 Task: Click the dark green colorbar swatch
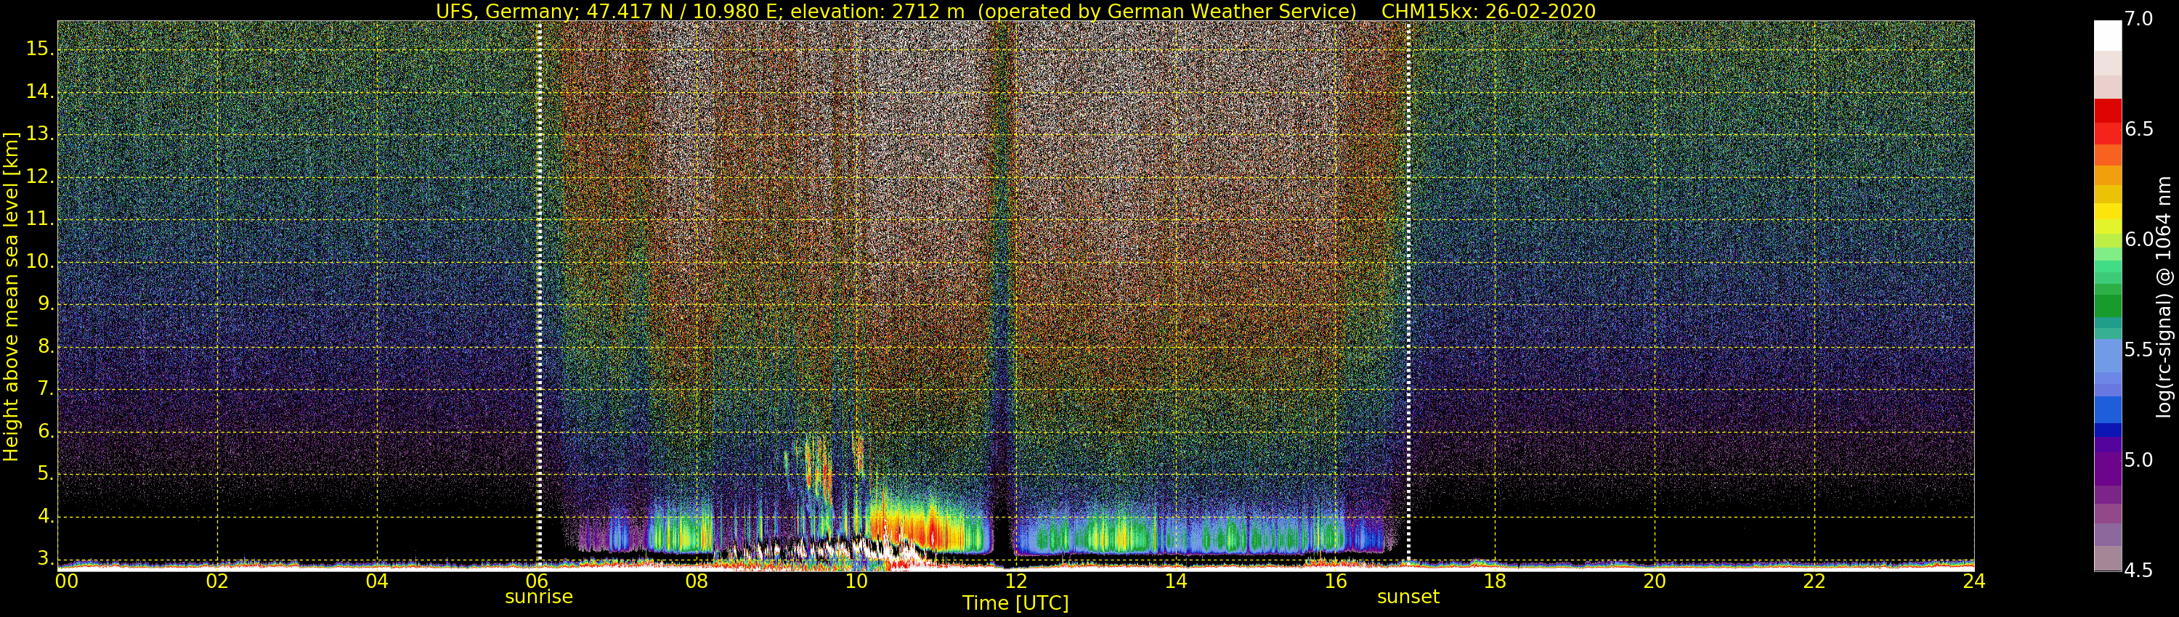(2107, 305)
